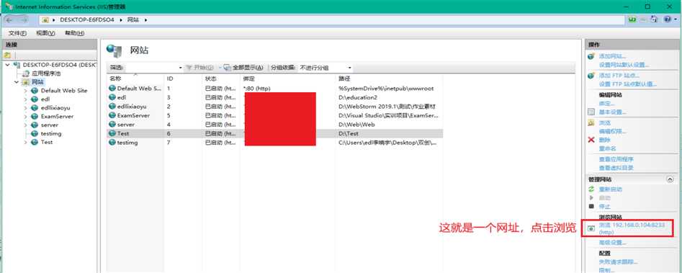Screen dimensions: 682x273
Task: Click the Forward navigation arrow
Action: (x=24, y=20)
